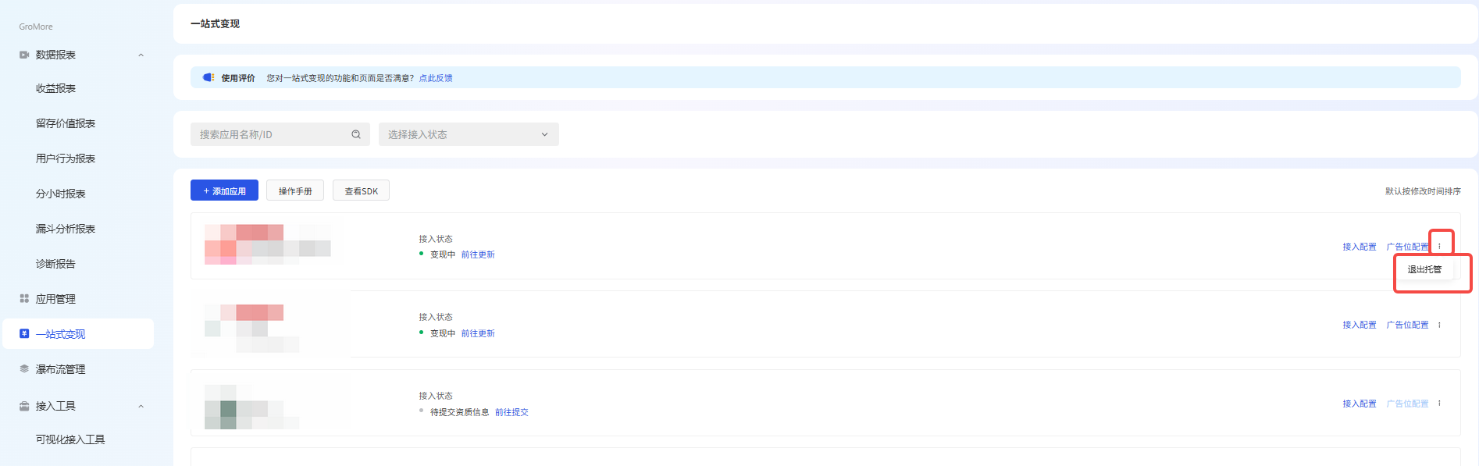The image size is (1479, 466).
Task: Open the more options icon for first app
Action: click(1439, 247)
